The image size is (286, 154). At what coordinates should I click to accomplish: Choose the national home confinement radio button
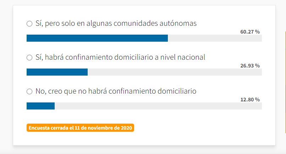pyautogui.click(x=29, y=58)
